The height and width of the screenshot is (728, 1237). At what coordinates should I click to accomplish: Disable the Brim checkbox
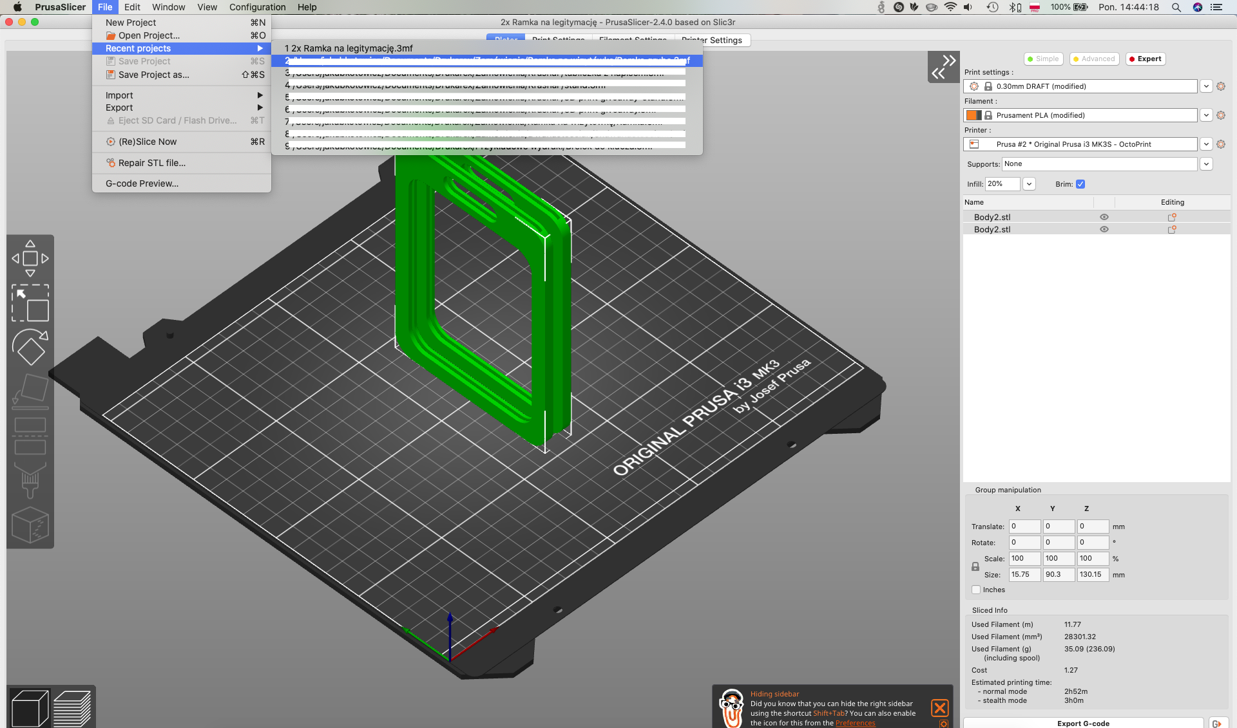1081,184
